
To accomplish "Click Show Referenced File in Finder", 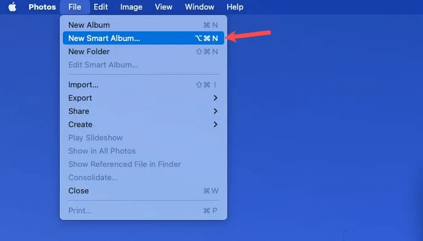I will click(143, 164).
